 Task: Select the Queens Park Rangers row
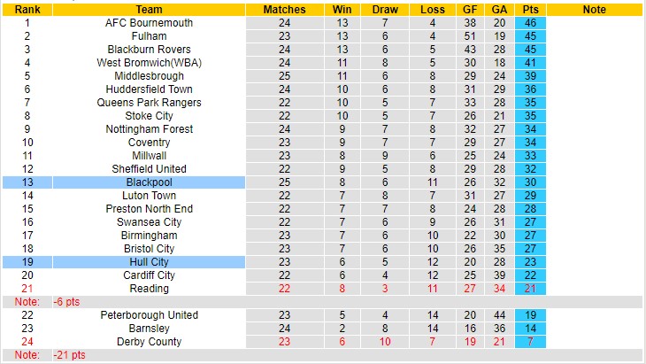pyautogui.click(x=149, y=103)
